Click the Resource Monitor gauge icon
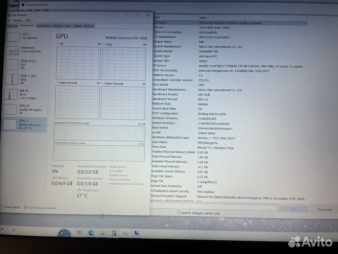The width and height of the screenshot is (338, 254). coord(25,207)
